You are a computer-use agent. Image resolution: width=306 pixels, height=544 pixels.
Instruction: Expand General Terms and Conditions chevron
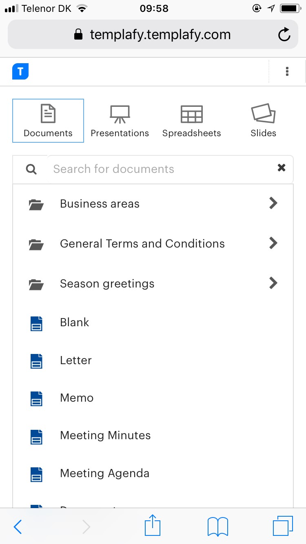coord(273,243)
